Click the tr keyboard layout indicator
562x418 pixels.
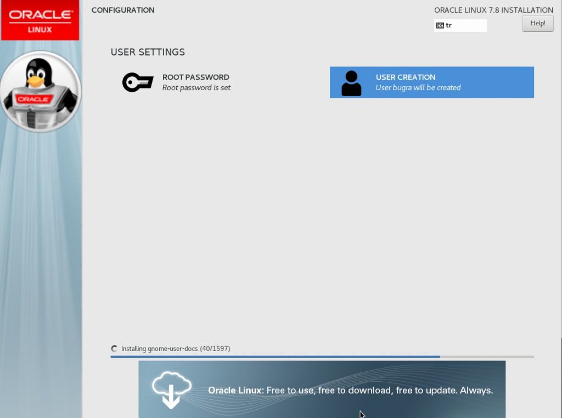click(460, 25)
